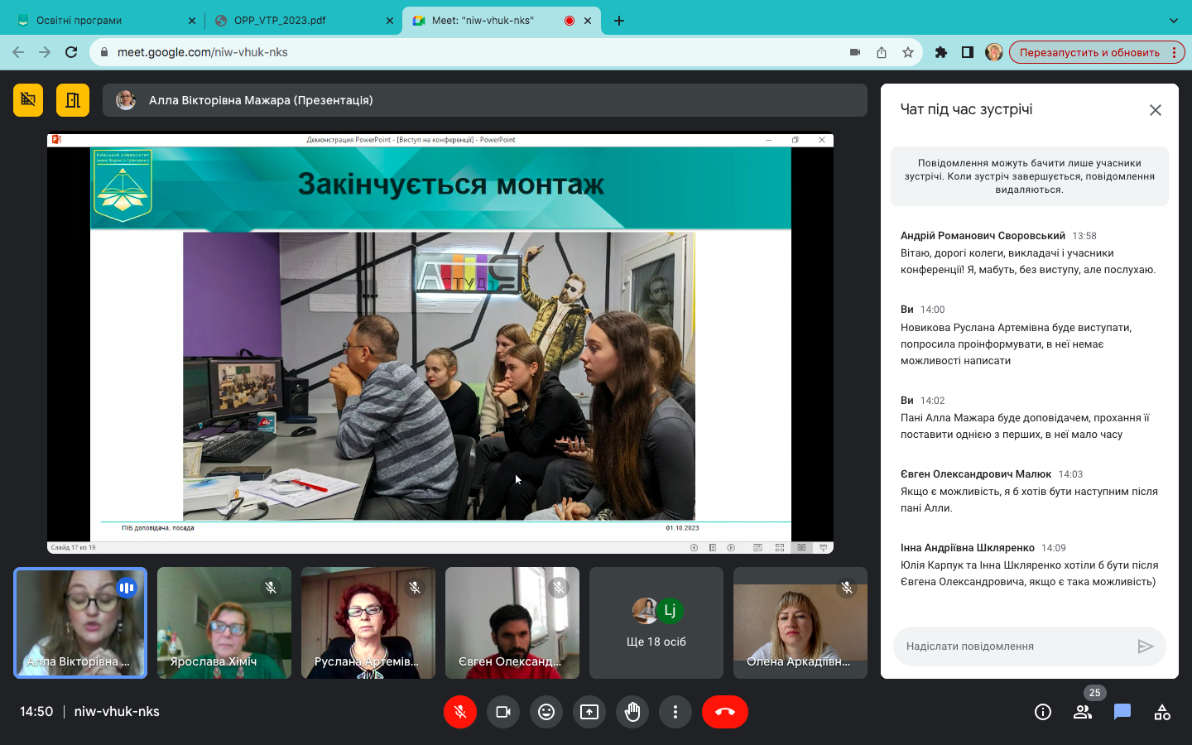
Task: Open the Chrome three-dot menu
Action: point(1174,52)
